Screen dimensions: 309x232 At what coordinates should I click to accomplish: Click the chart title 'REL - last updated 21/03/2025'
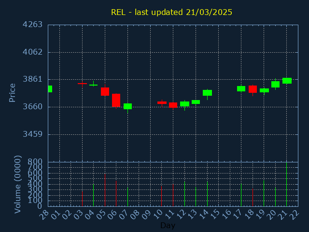coord(171,12)
